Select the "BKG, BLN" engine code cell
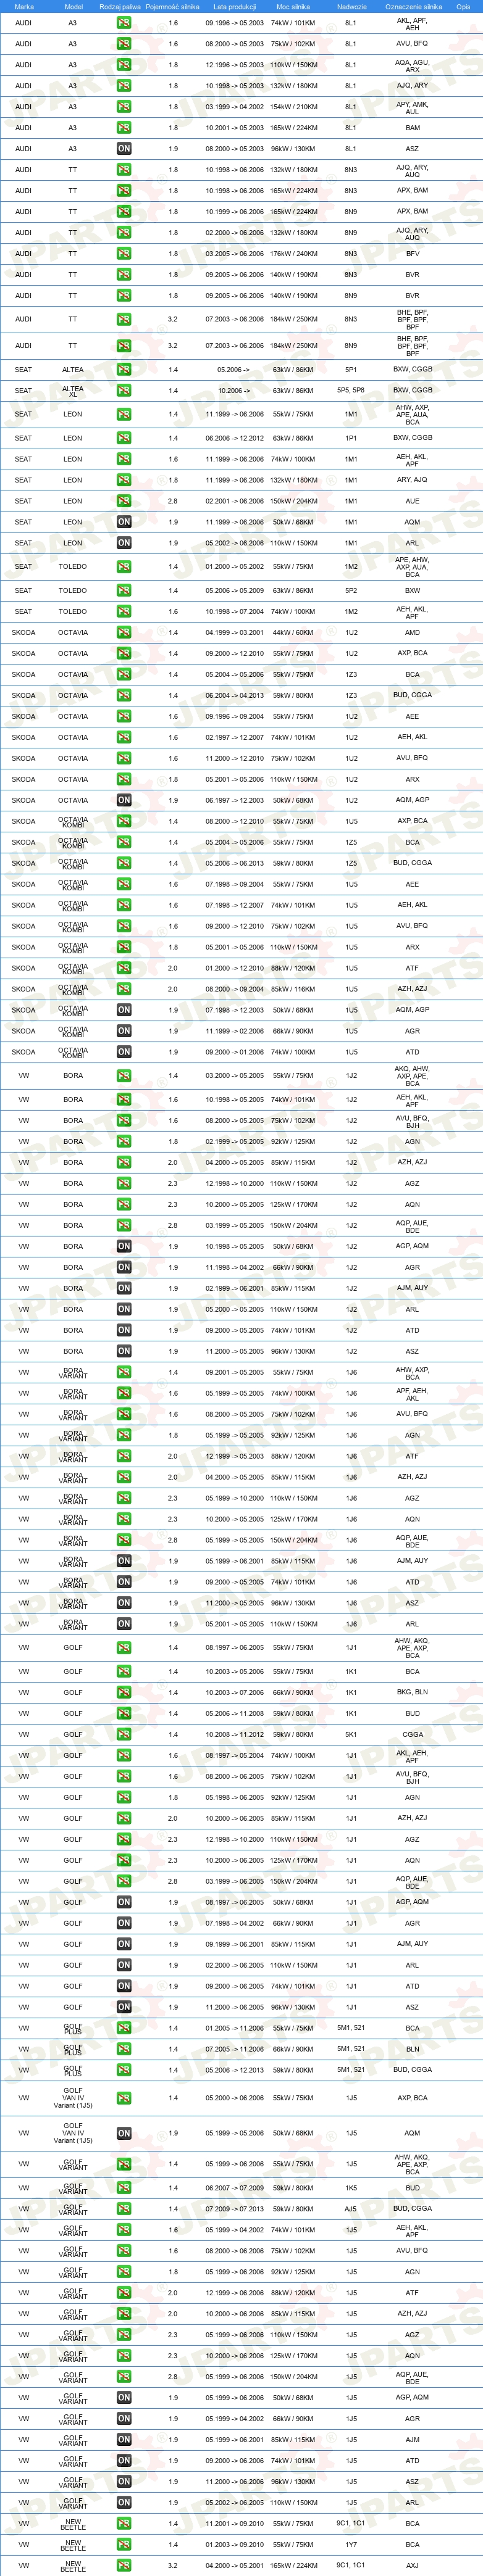 click(413, 1693)
